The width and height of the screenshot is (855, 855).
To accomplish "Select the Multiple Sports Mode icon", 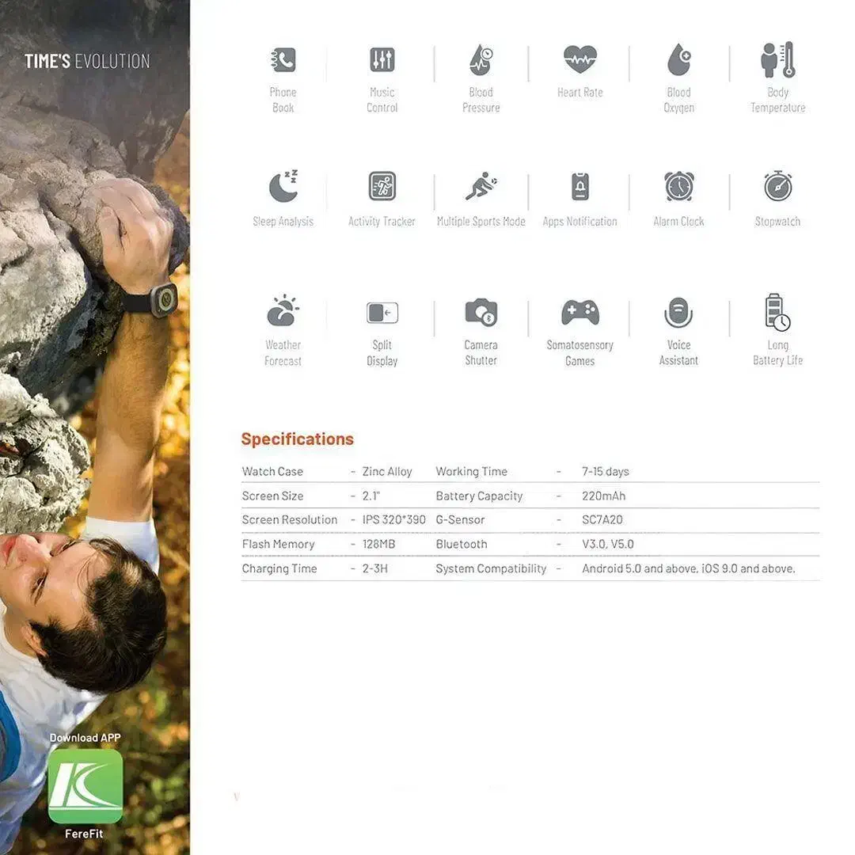I will point(481,187).
